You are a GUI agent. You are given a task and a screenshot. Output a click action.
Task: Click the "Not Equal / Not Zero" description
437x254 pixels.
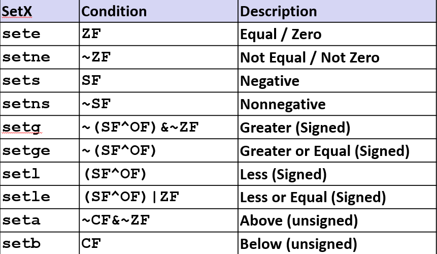pos(310,57)
